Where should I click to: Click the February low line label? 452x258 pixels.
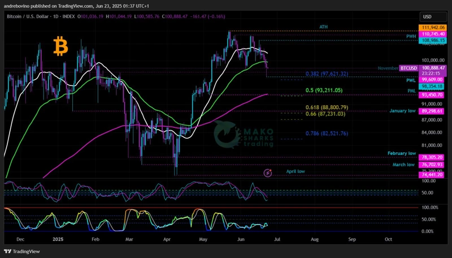401,153
